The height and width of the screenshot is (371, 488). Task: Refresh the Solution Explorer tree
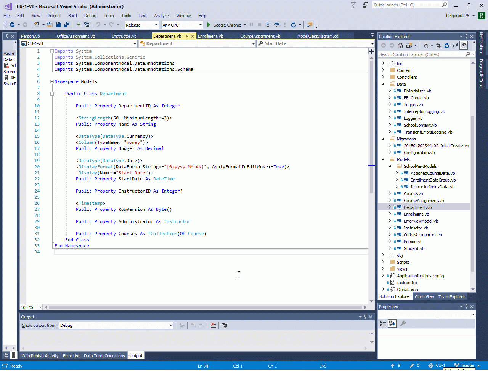click(x=447, y=46)
